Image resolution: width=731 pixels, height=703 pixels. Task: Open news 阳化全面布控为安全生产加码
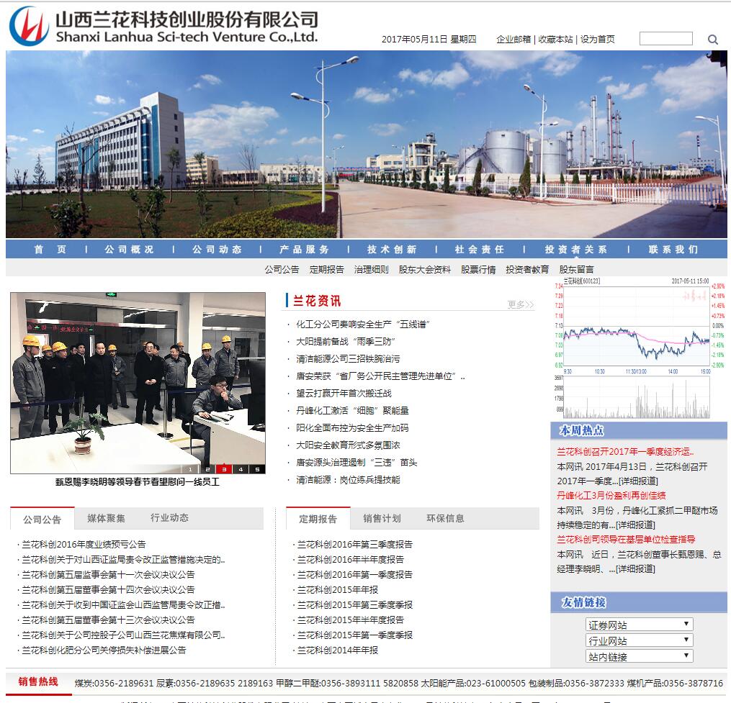pos(352,427)
